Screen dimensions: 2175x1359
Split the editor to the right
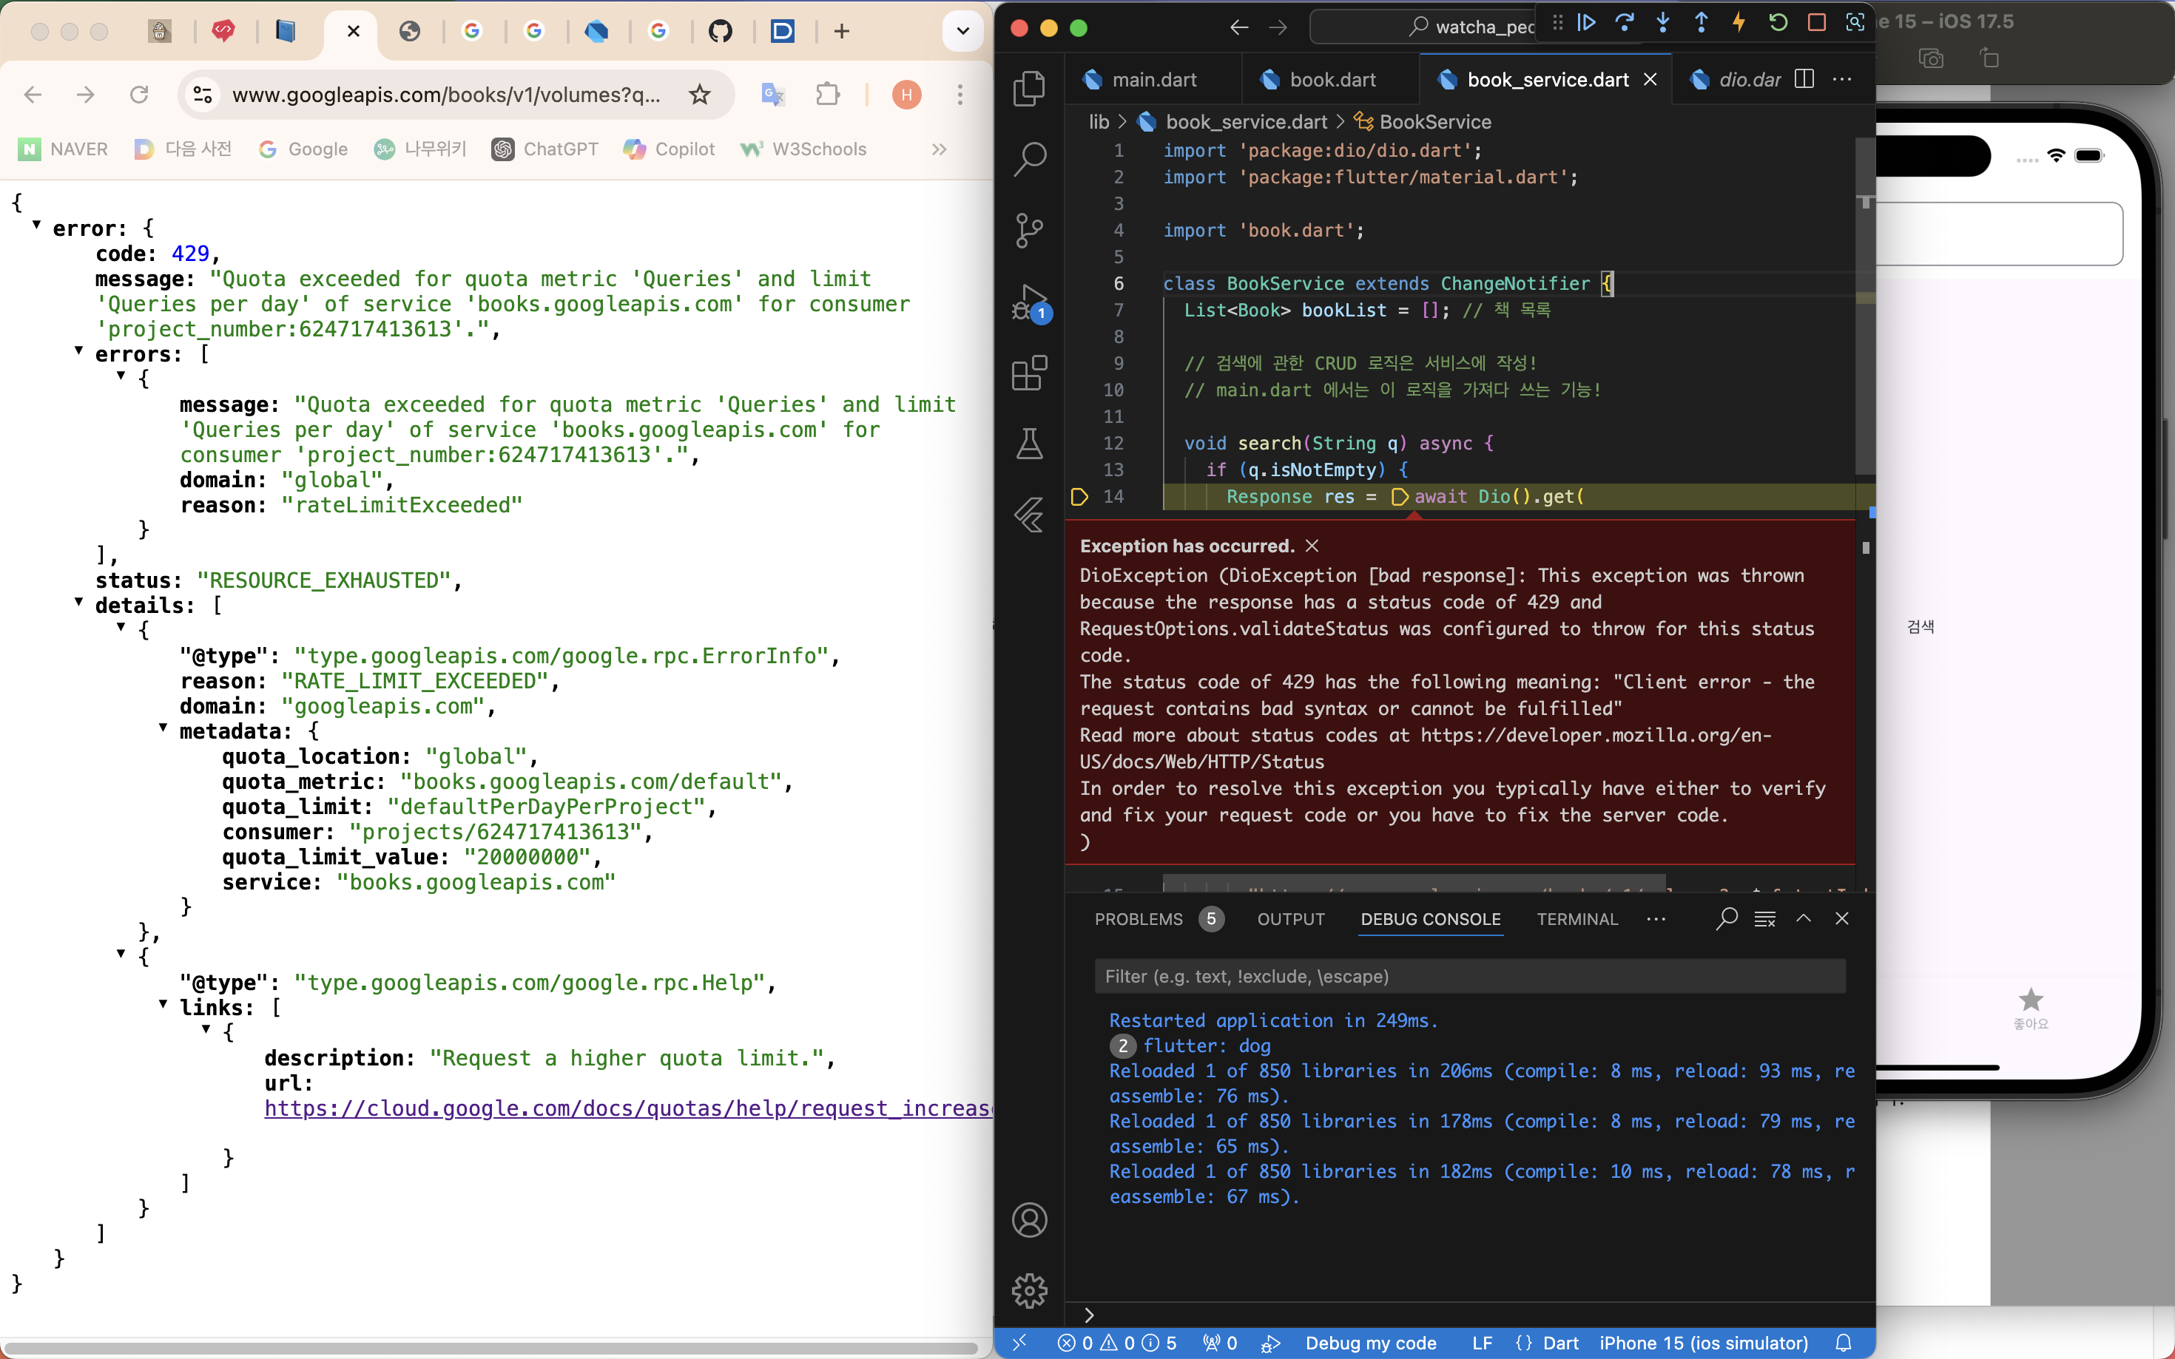click(1803, 79)
